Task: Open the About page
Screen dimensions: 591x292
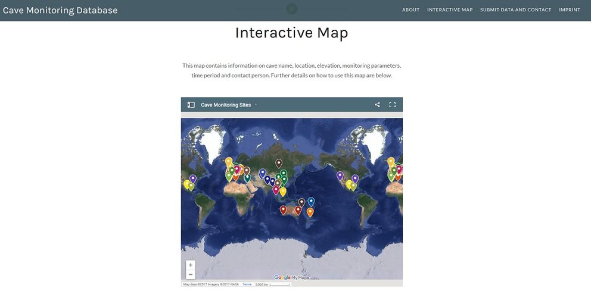Action: click(411, 10)
